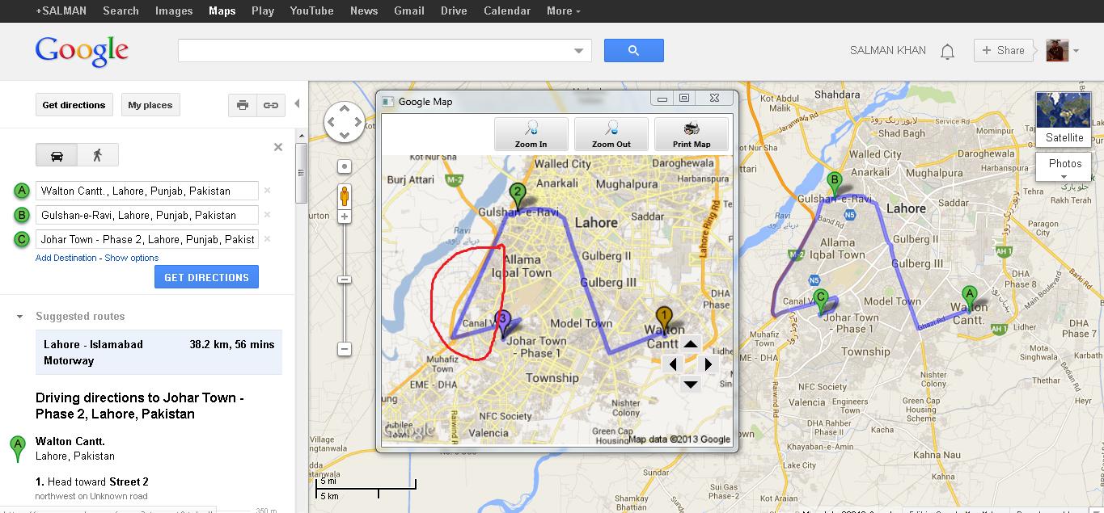Screen dimensions: 1104x513
Task: Click the print icon in sidebar
Action: [x=242, y=105]
